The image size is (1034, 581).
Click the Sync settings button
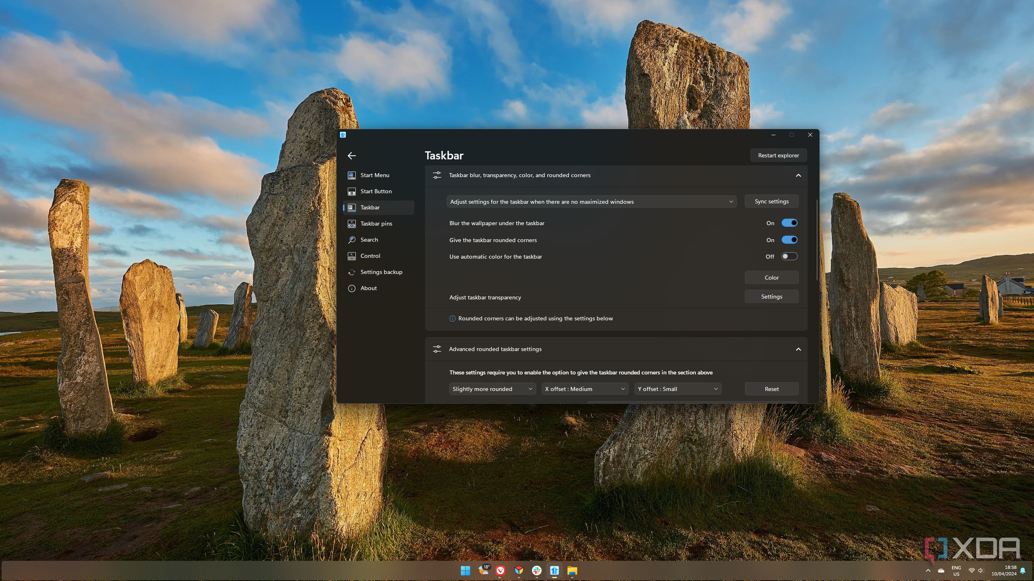click(x=771, y=201)
